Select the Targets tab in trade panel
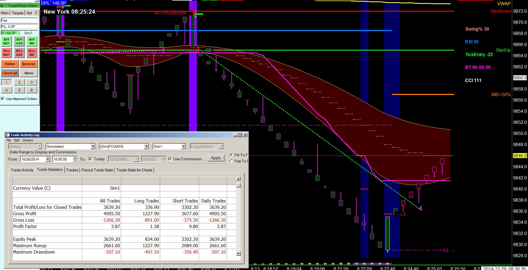Viewport: 528px width, 270px height. [x=18, y=13]
